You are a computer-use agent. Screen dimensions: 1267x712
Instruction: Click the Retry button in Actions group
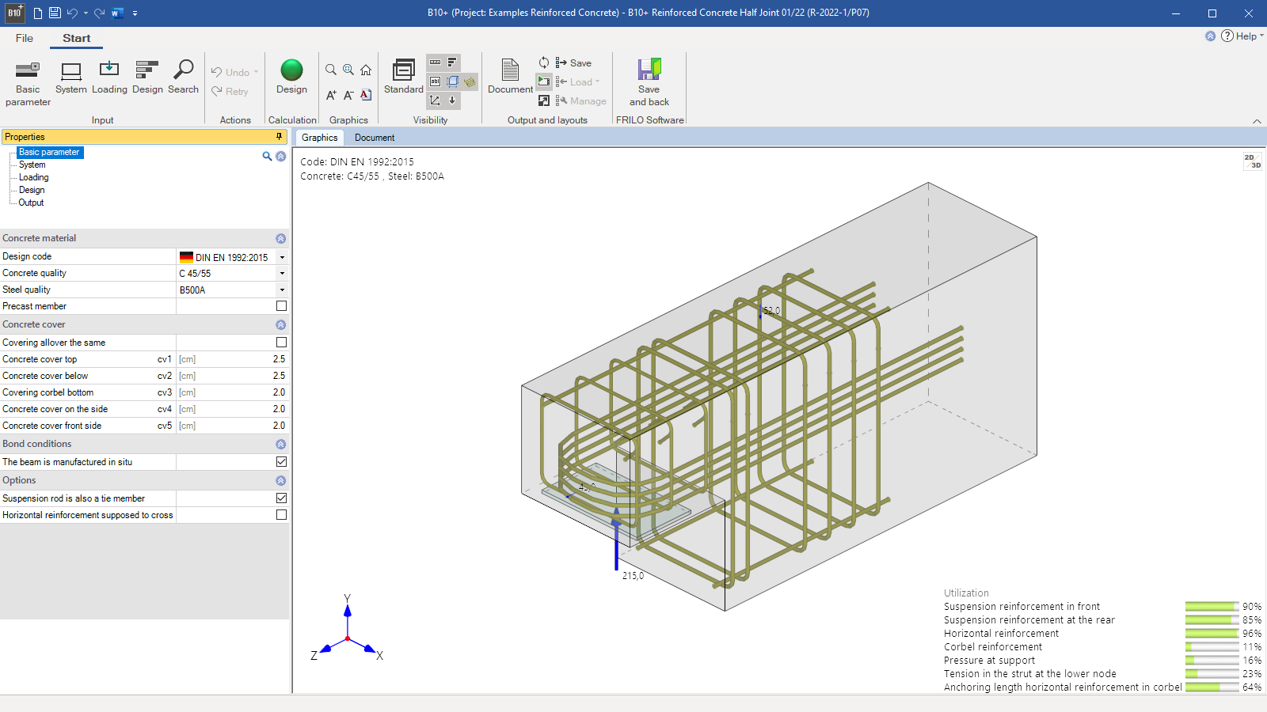[x=230, y=91]
